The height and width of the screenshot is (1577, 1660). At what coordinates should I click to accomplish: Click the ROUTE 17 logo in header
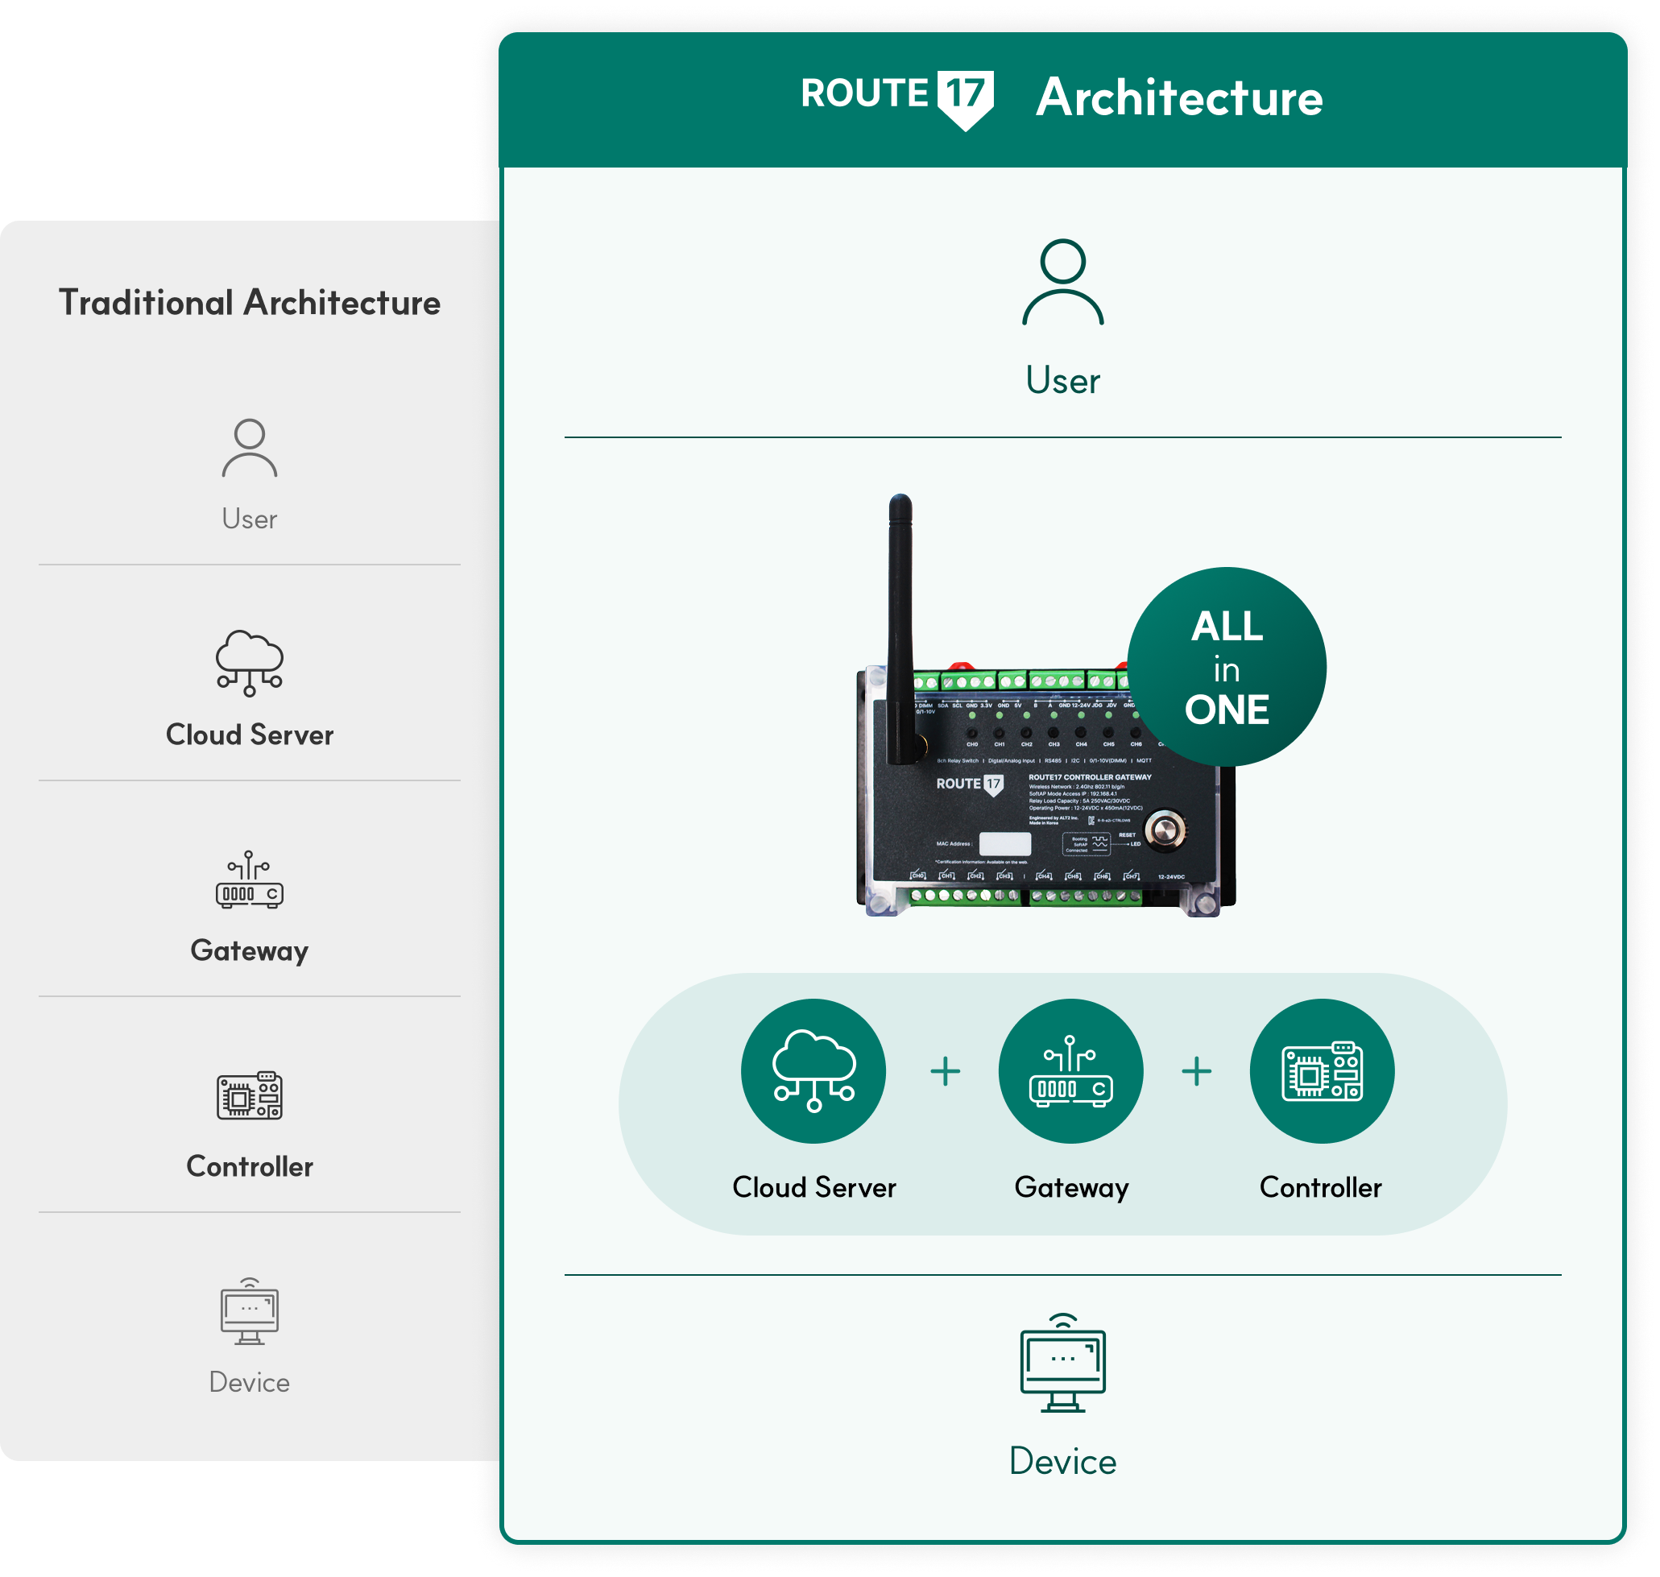point(896,97)
